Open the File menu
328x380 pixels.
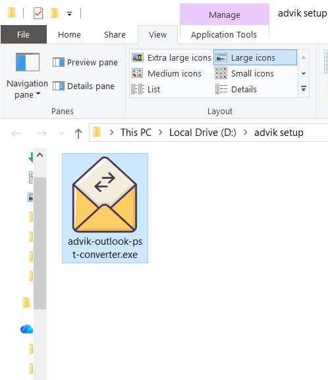click(24, 34)
